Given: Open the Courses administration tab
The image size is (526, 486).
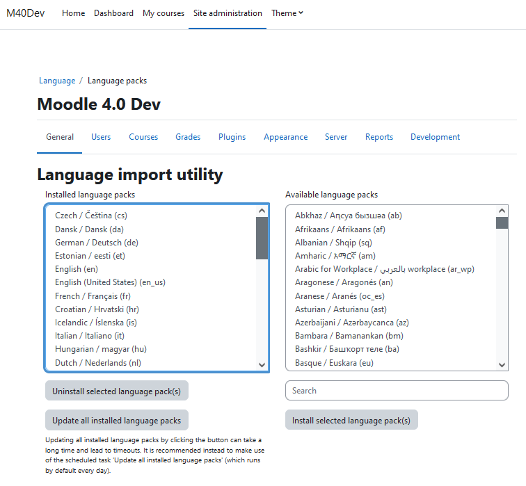Looking at the screenshot, I should (143, 137).
